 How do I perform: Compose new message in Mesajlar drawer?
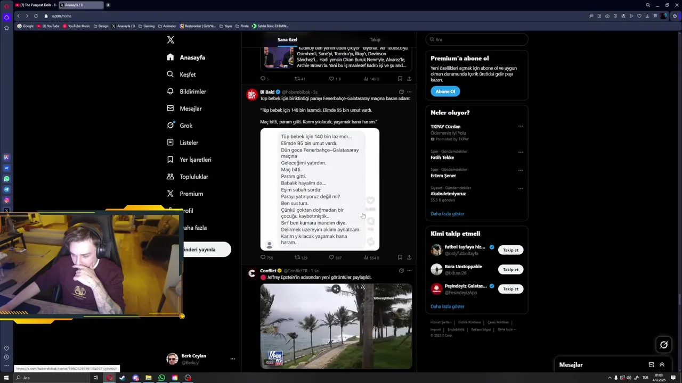651,365
